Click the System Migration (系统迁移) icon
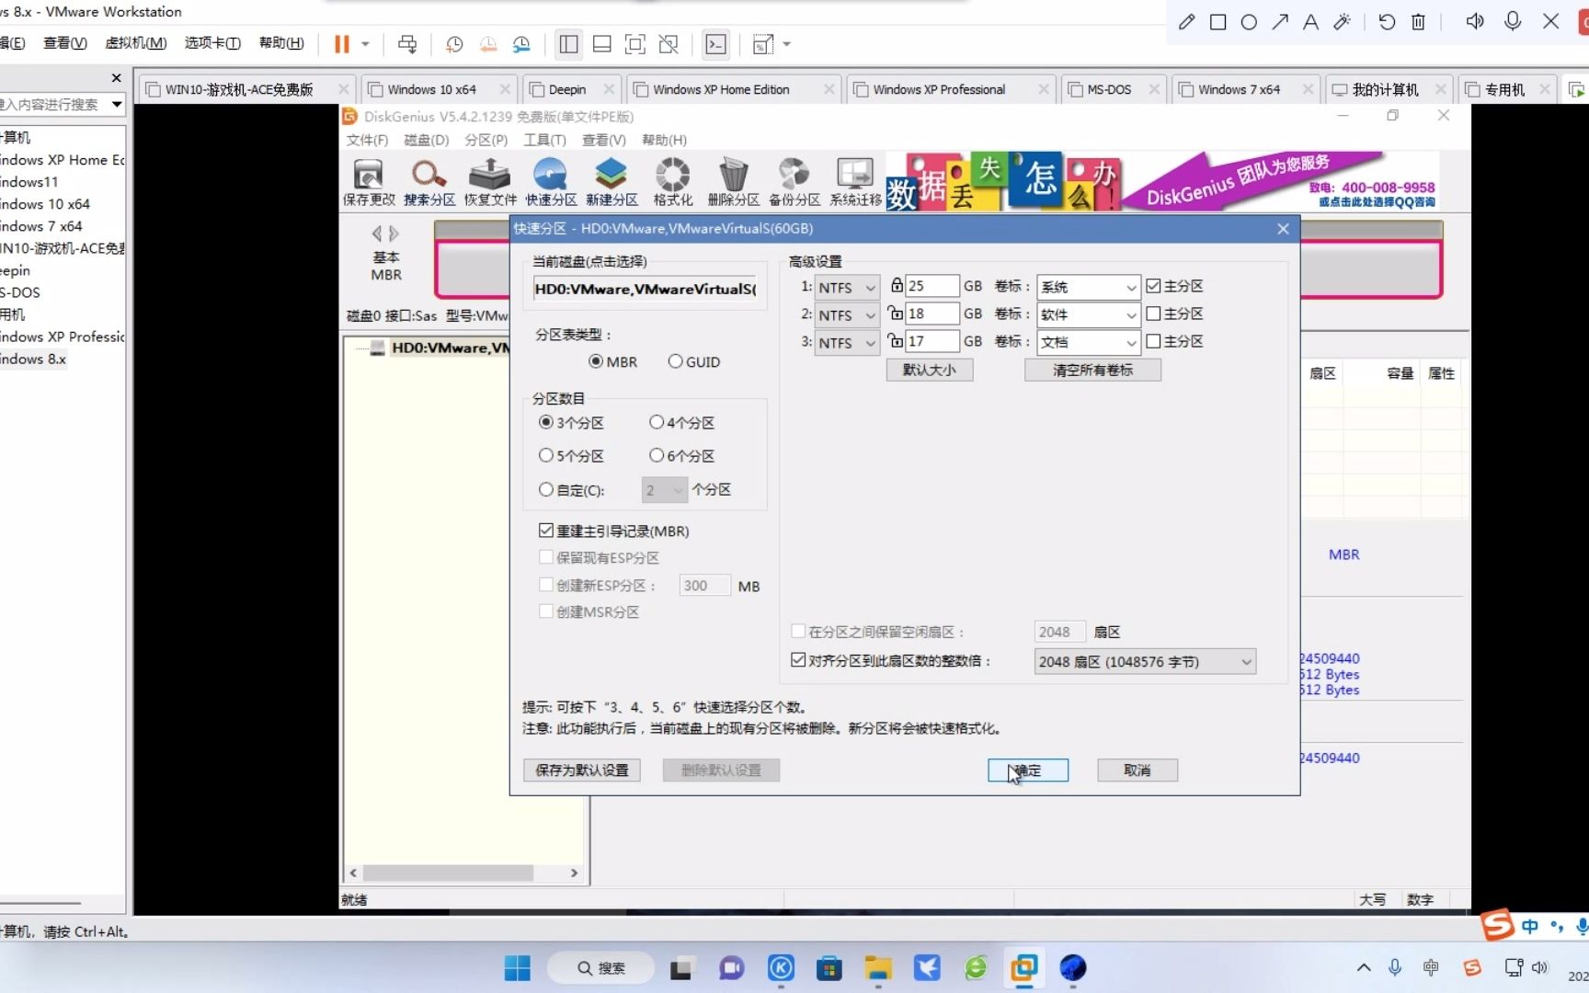The image size is (1589, 993). point(855,181)
